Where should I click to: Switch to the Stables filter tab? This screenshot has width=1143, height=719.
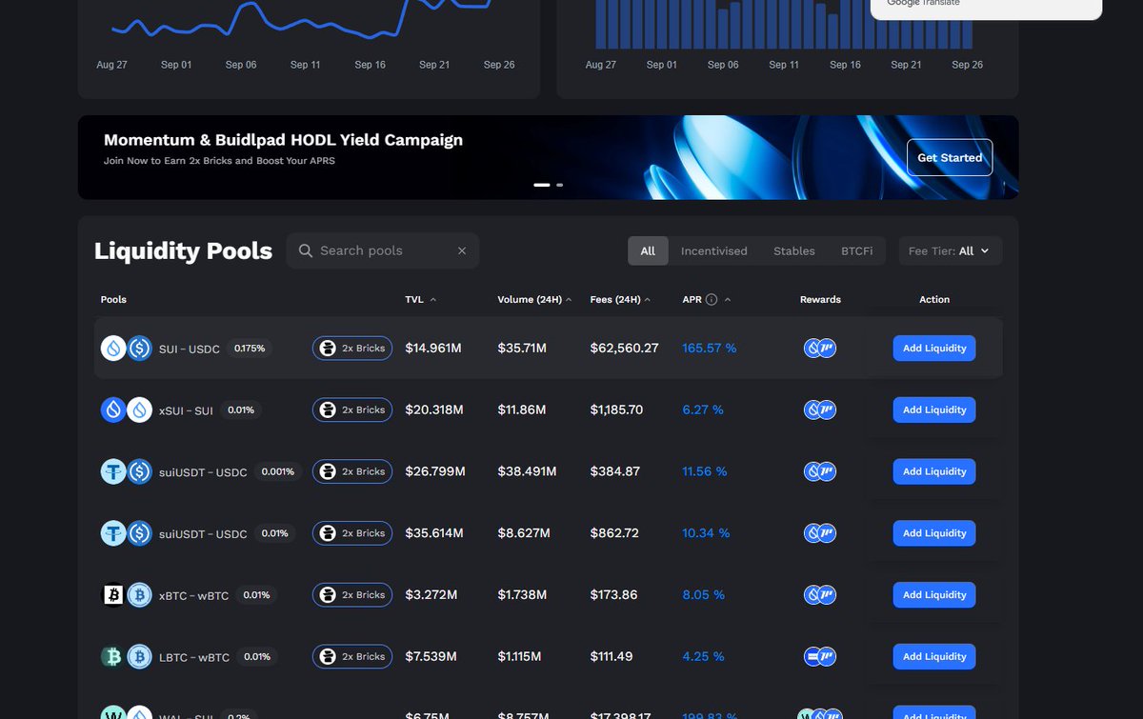coord(794,251)
